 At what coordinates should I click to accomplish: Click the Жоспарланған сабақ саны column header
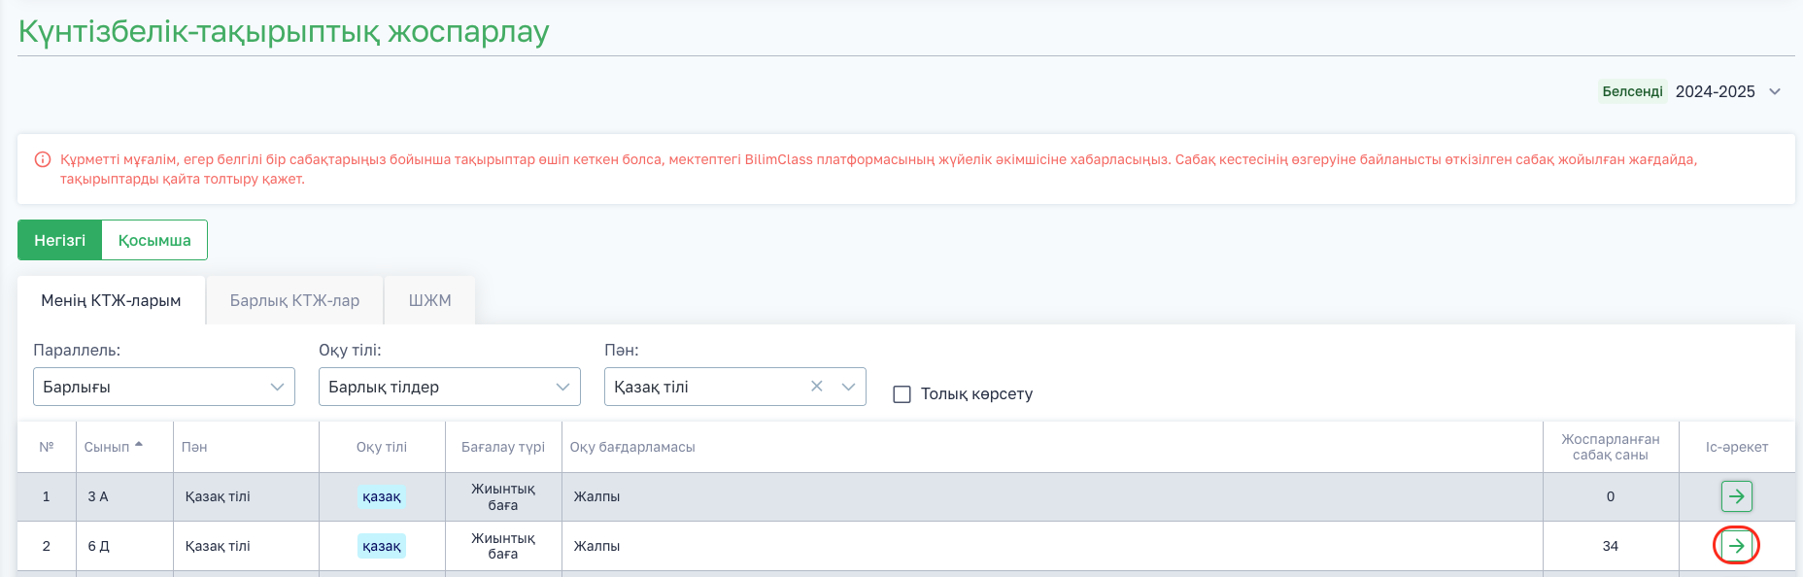pyautogui.click(x=1610, y=447)
